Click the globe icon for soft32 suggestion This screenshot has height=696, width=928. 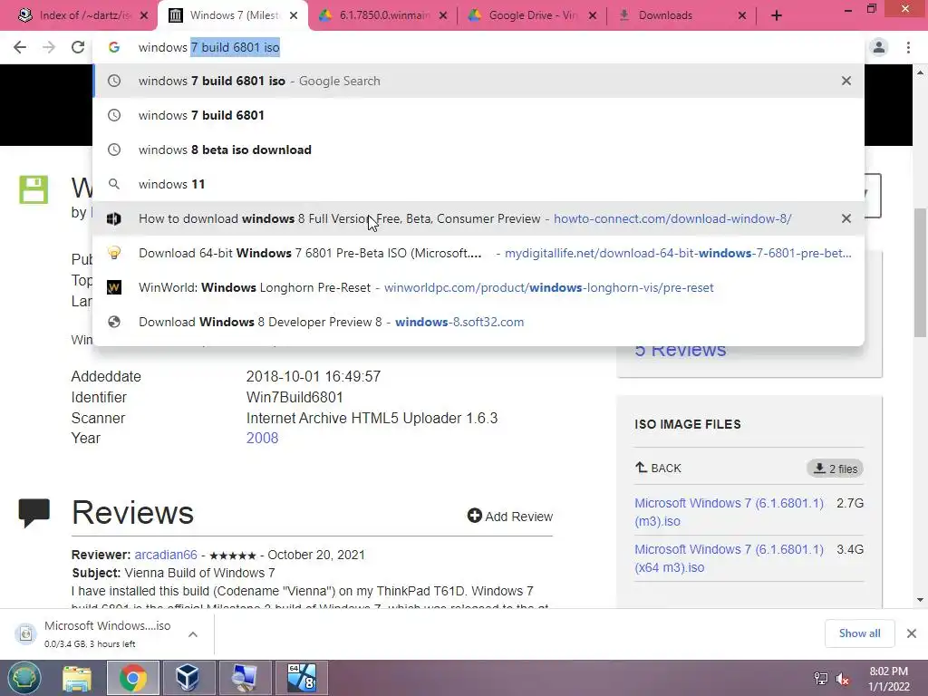point(114,322)
